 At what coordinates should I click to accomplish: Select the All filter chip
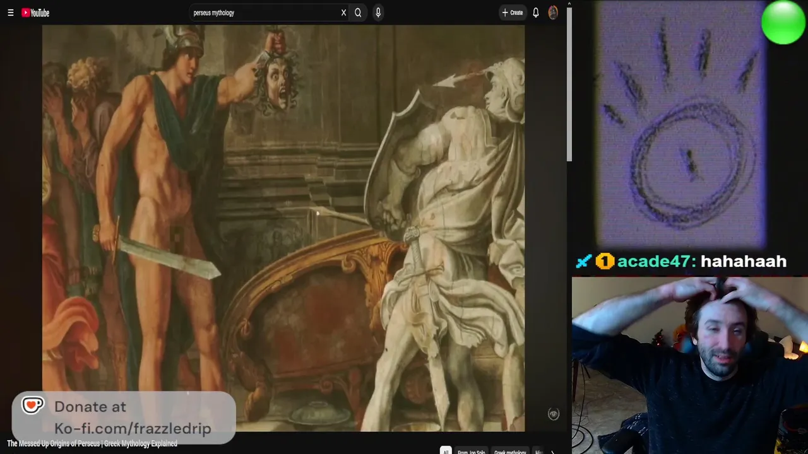click(446, 451)
